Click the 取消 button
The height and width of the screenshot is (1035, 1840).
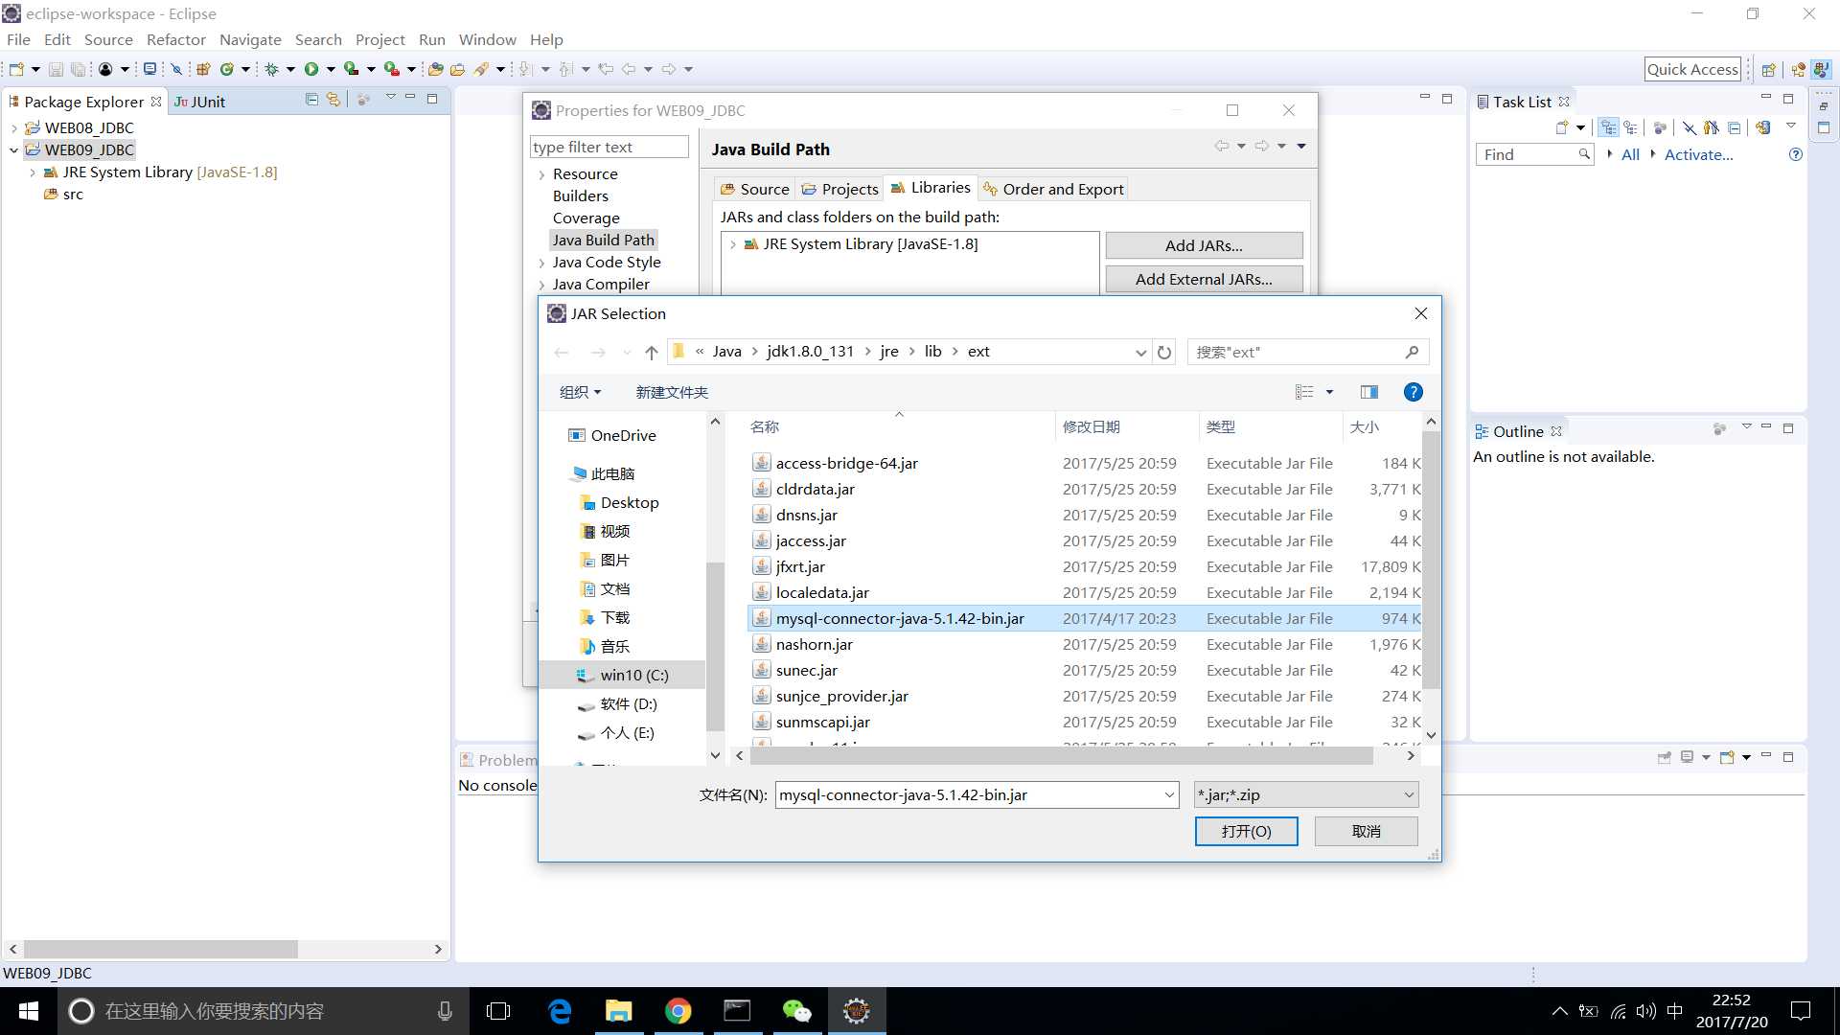(x=1366, y=831)
